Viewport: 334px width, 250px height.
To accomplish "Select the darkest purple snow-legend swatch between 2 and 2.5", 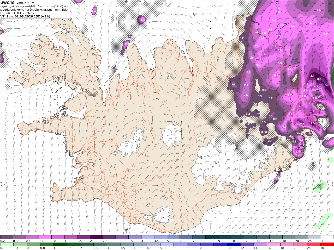I will tap(96, 237).
